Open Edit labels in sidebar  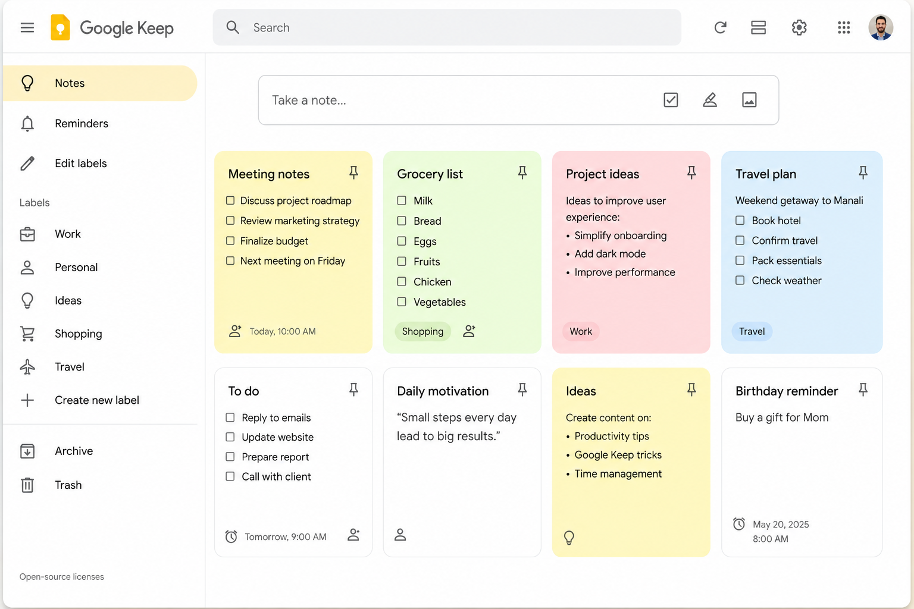coord(100,164)
